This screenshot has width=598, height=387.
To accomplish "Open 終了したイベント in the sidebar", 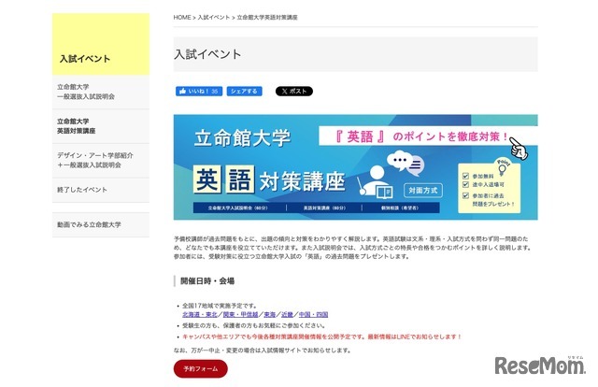I will click(82, 190).
